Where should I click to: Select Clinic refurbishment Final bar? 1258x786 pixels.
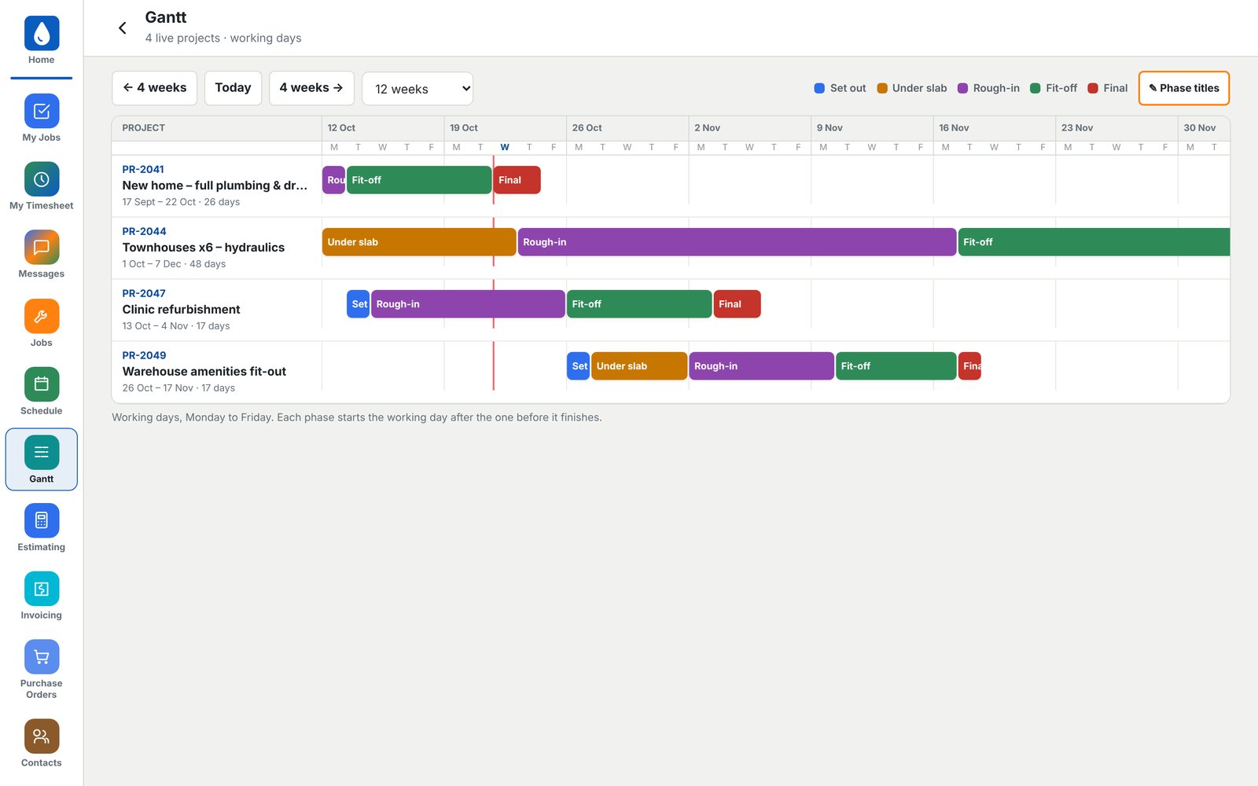737,304
